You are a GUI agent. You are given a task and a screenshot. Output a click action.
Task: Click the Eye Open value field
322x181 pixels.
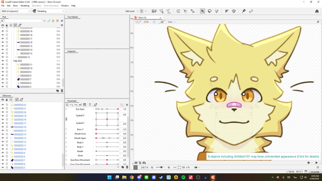click(x=123, y=109)
